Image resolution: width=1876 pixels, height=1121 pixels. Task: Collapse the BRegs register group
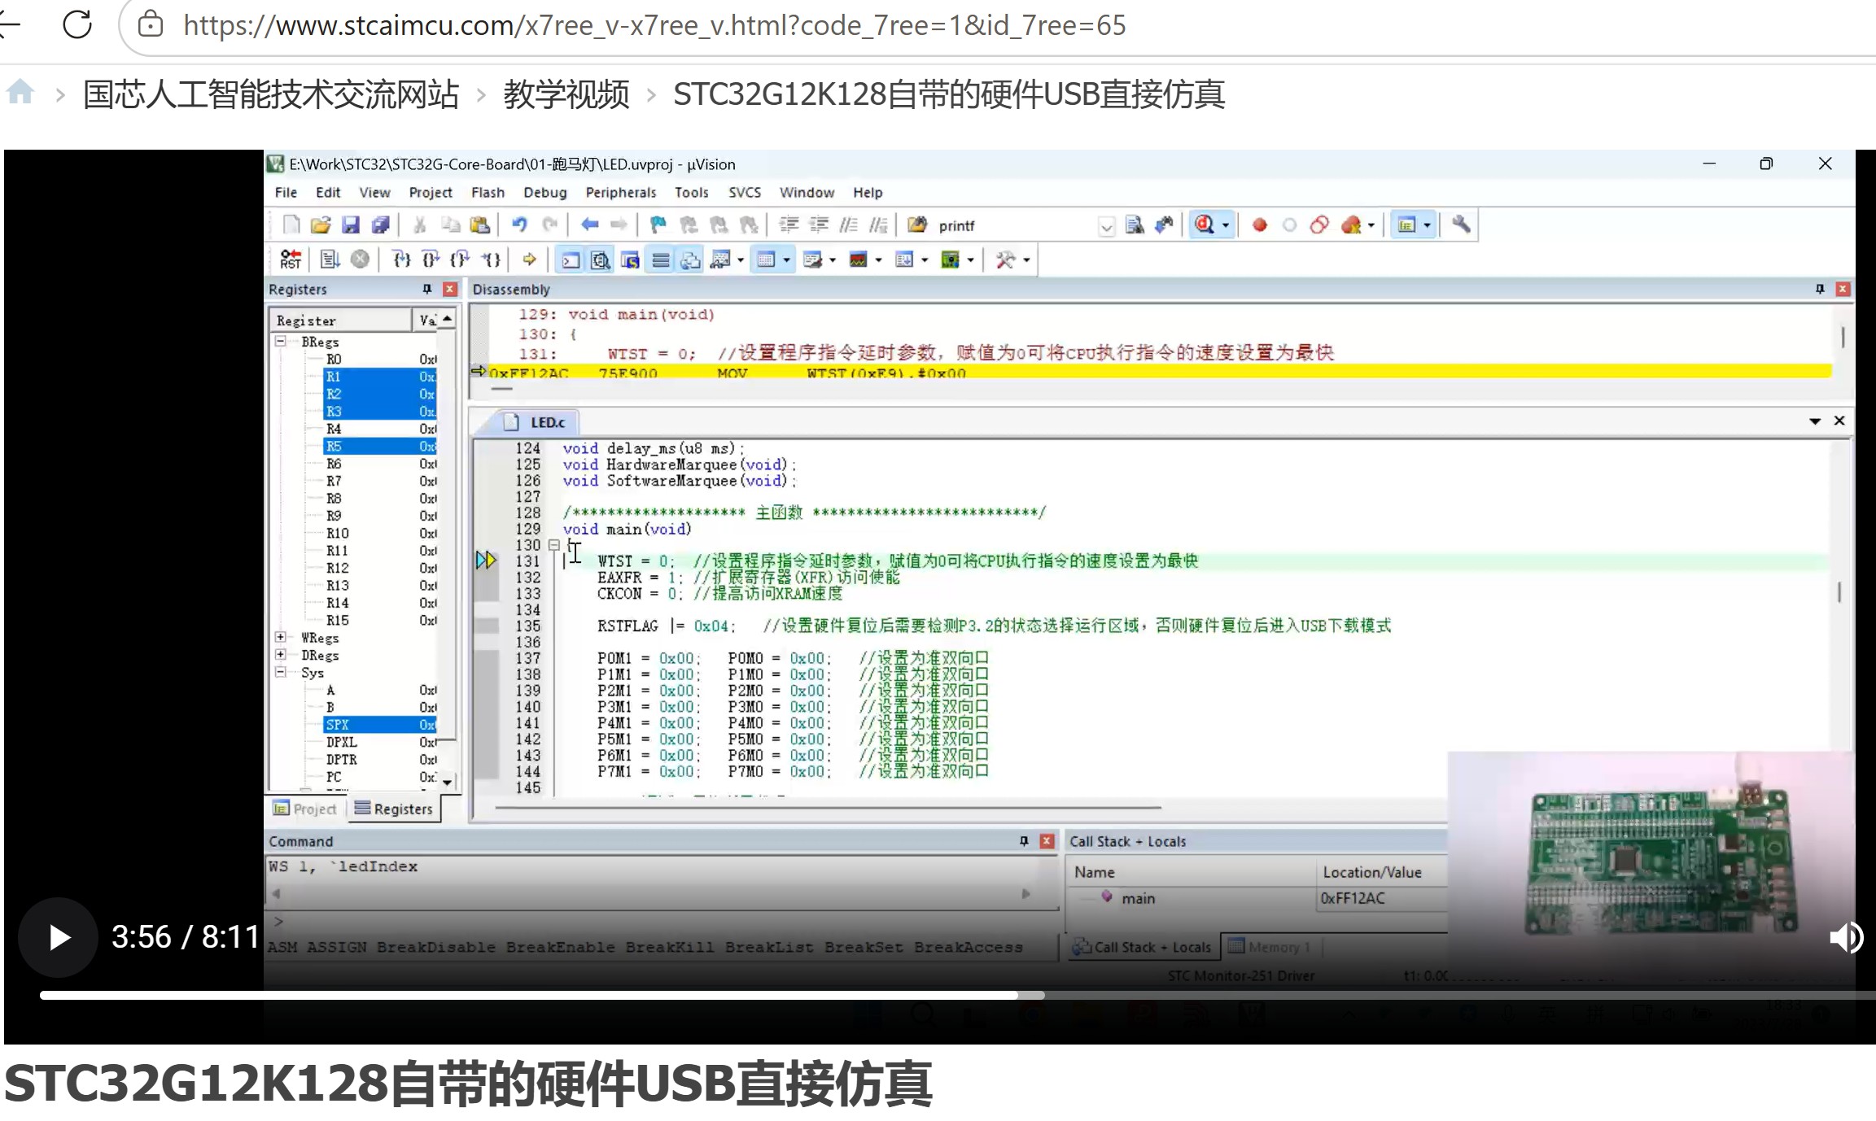[281, 342]
